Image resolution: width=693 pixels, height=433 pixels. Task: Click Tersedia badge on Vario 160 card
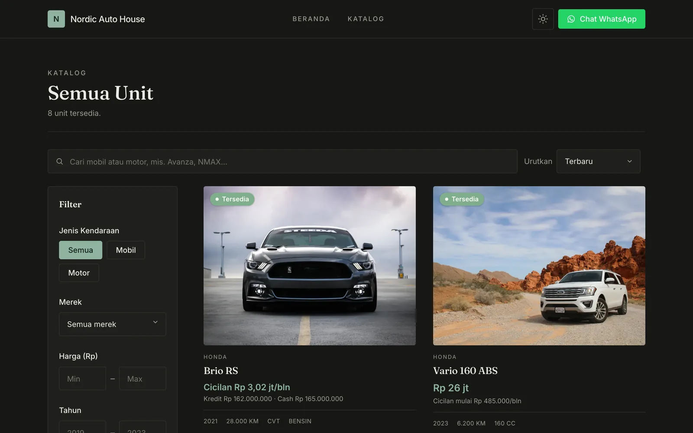462,199
